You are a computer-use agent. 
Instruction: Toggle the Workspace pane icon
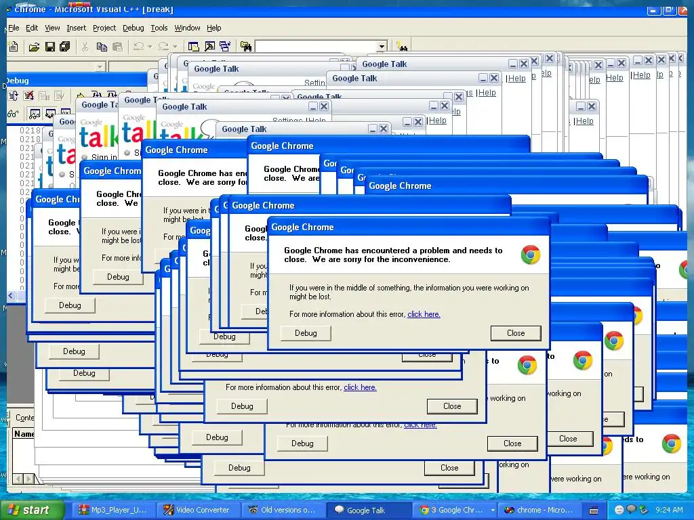(193, 47)
